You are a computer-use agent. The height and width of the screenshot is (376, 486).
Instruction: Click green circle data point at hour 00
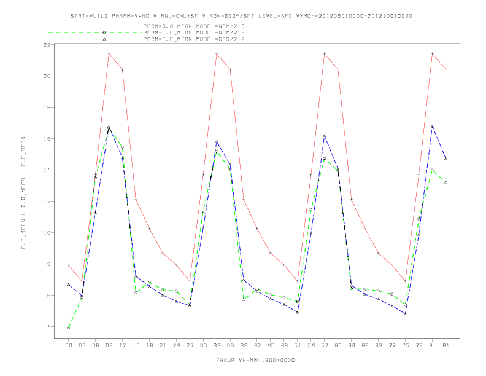69,328
